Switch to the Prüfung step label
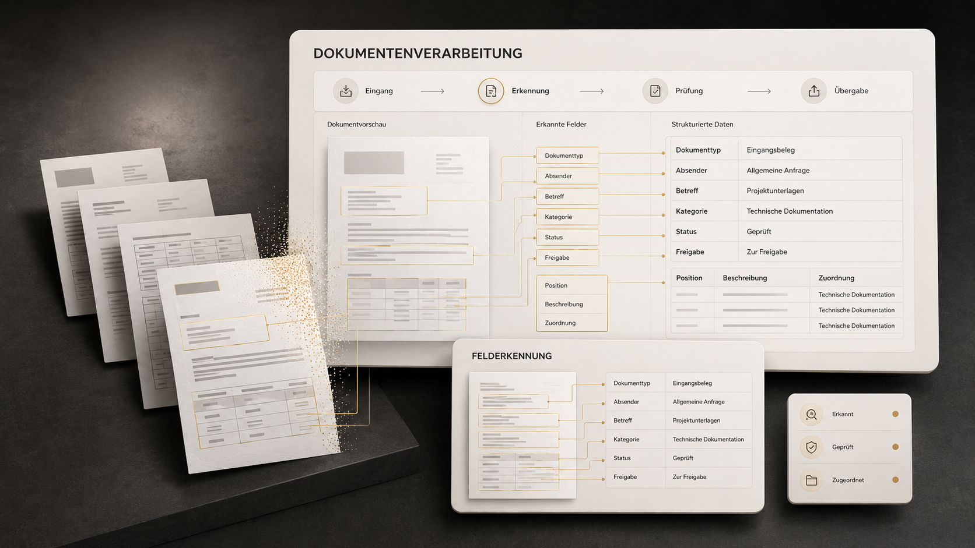The height and width of the screenshot is (548, 975). [689, 91]
